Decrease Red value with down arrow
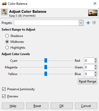Viewport: 99px width, 111px height. point(96,62)
